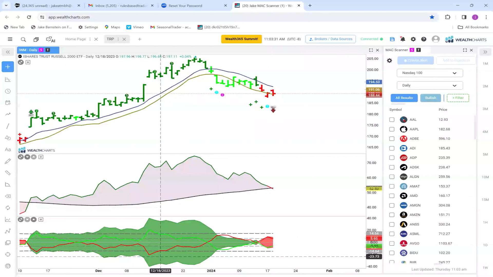Select the Aa text annotation tool

(8, 150)
